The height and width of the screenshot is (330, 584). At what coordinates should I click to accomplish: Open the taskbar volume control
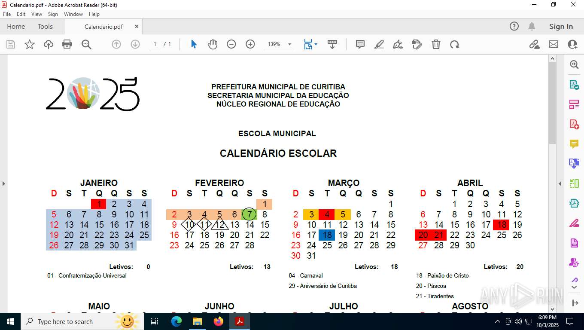pos(518,321)
